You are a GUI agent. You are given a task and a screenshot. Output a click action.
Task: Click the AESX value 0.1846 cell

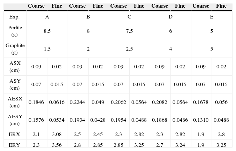pyautogui.click(x=36, y=102)
